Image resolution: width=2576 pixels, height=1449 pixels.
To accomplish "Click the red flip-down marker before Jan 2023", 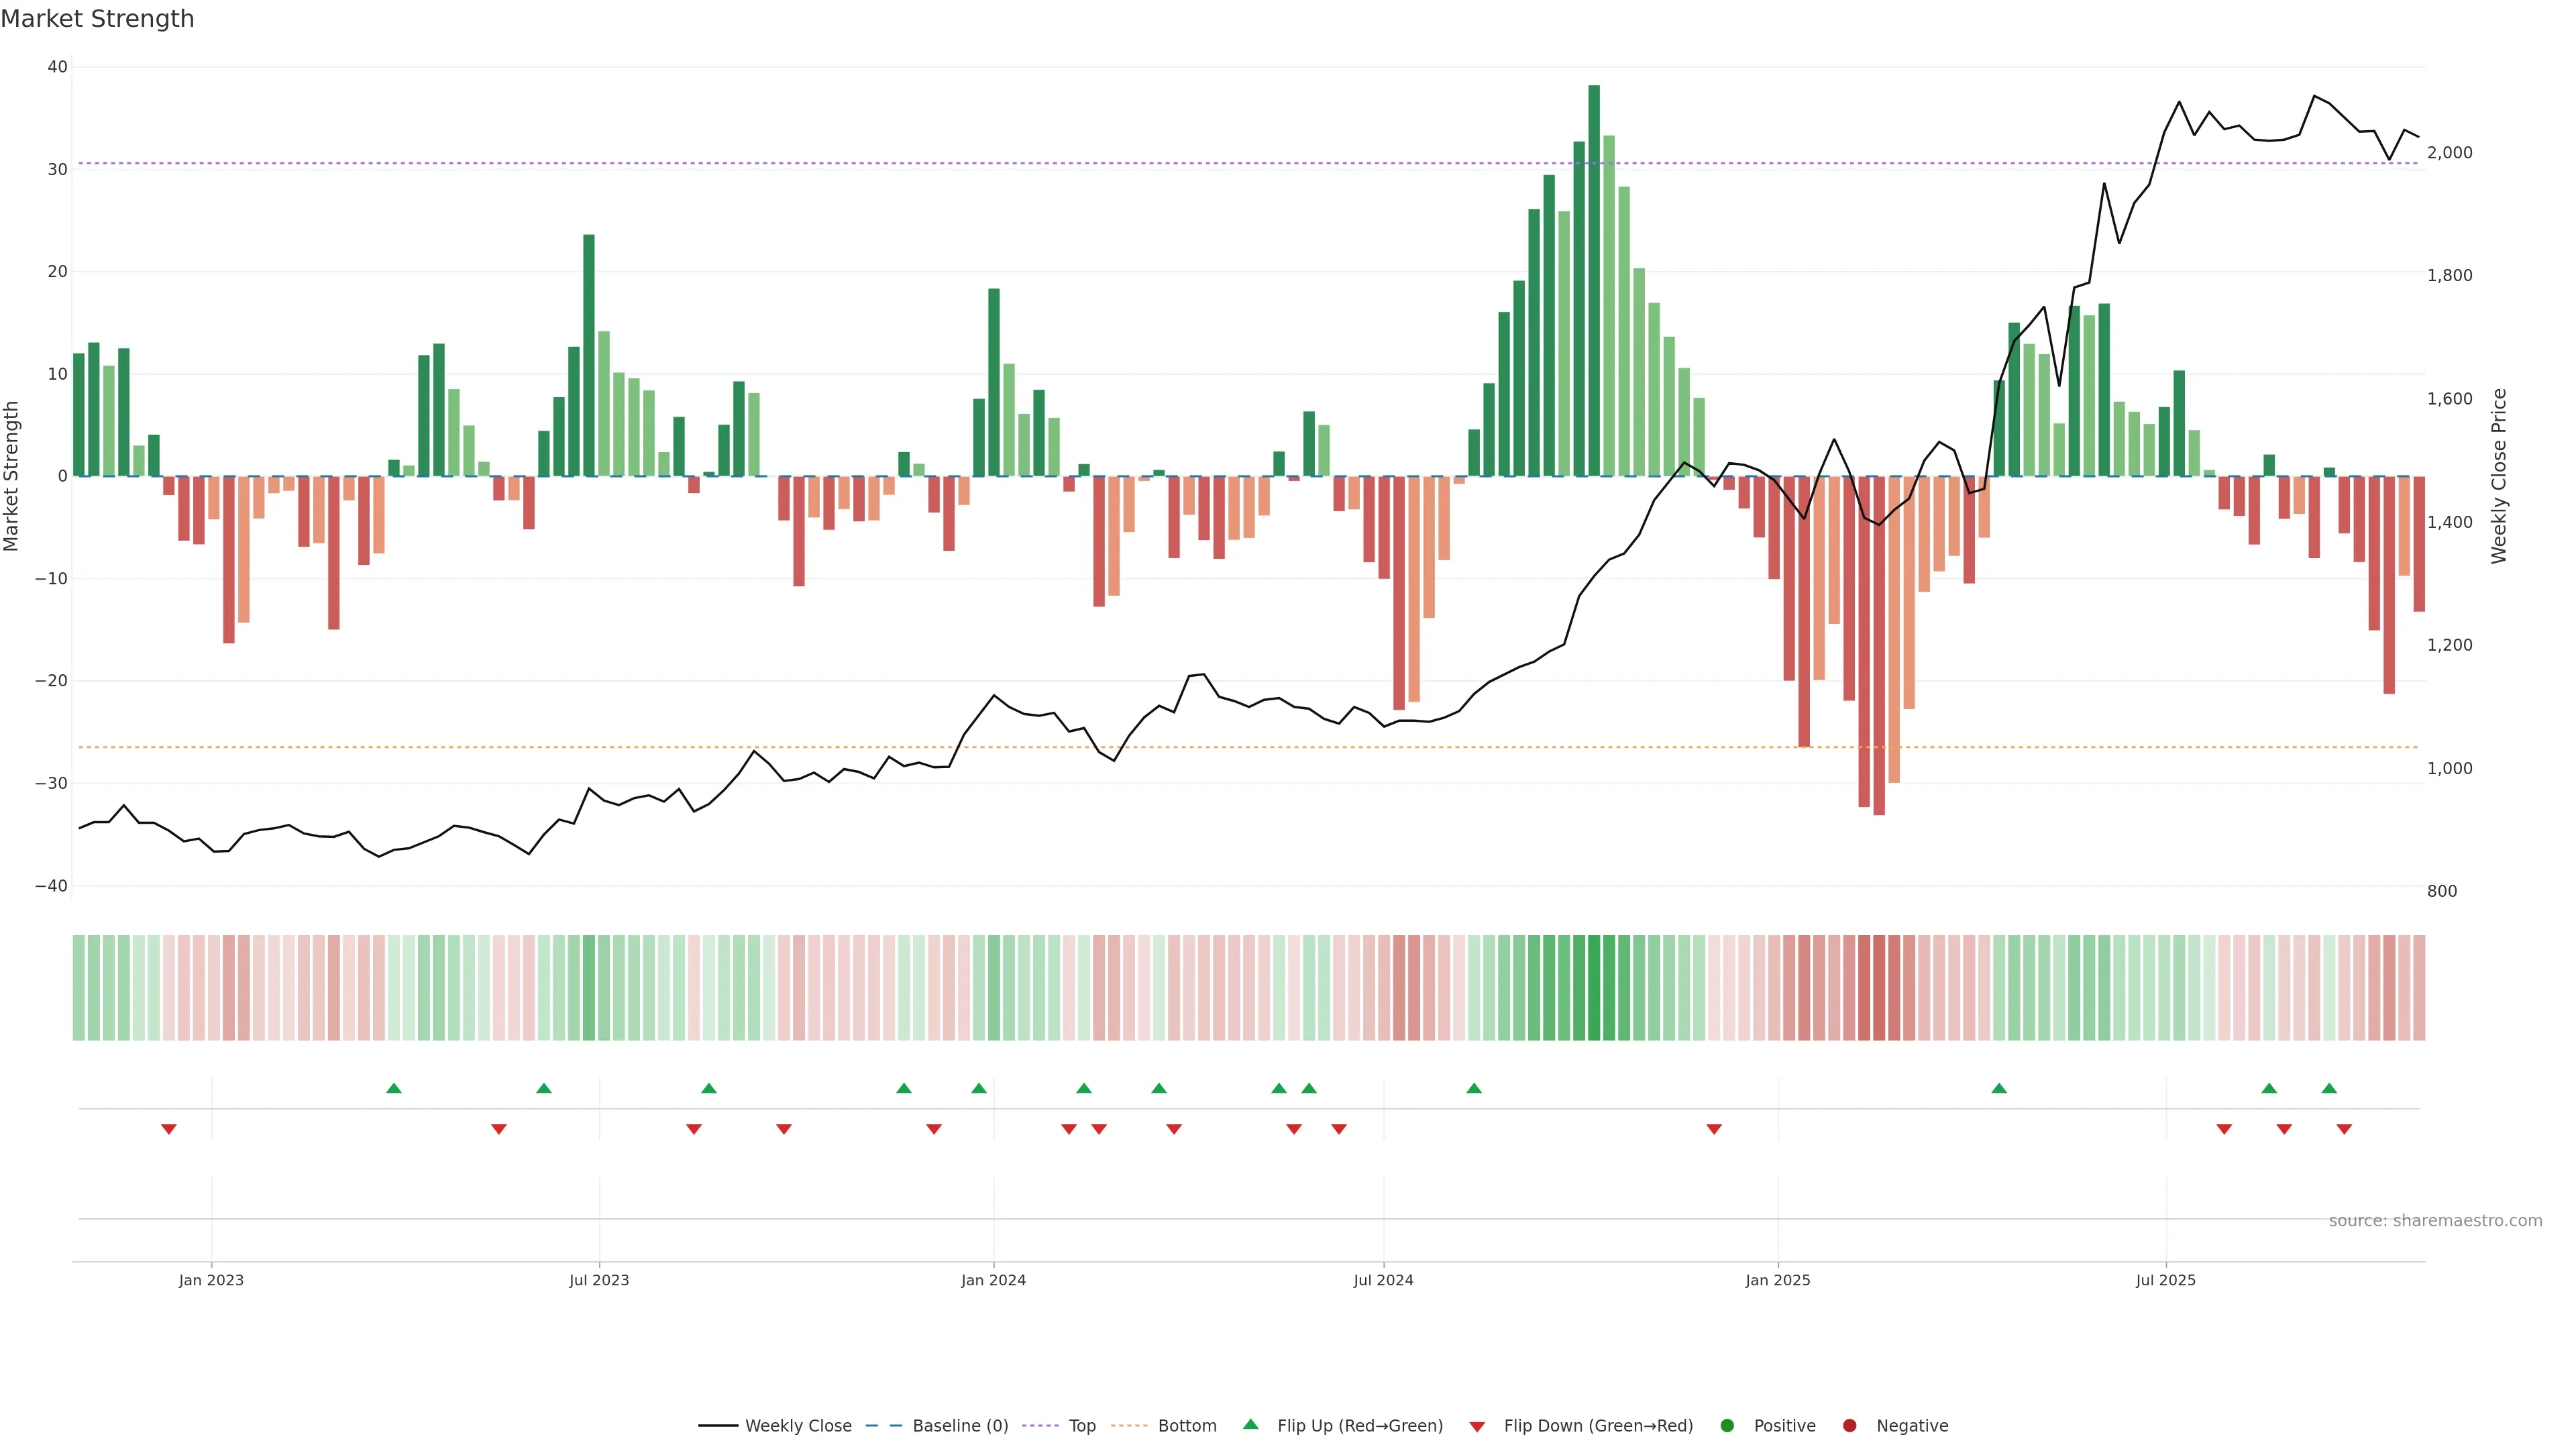I will click(x=169, y=1129).
